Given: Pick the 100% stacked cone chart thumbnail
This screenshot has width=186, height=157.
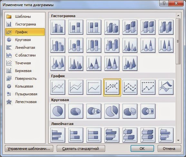Looking at the screenshot, I should (166, 45).
